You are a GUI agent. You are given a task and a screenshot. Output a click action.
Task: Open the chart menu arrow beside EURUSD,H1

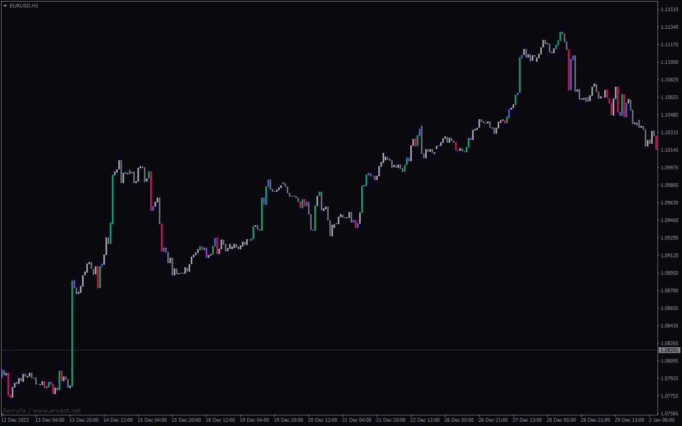point(5,5)
